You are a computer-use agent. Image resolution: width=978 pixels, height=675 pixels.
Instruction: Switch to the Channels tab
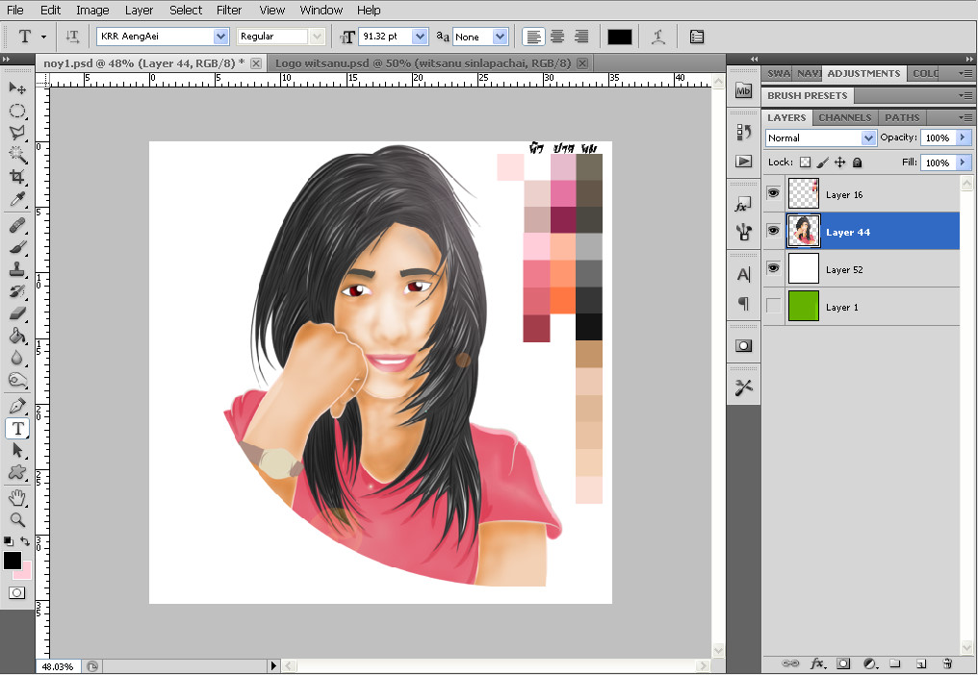[844, 117]
